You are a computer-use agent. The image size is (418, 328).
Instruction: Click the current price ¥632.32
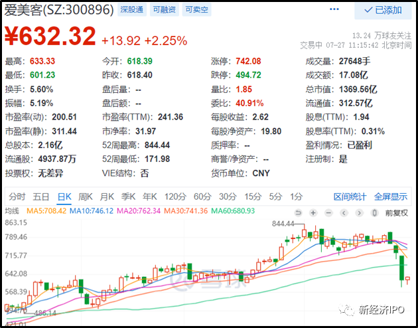[50, 36]
